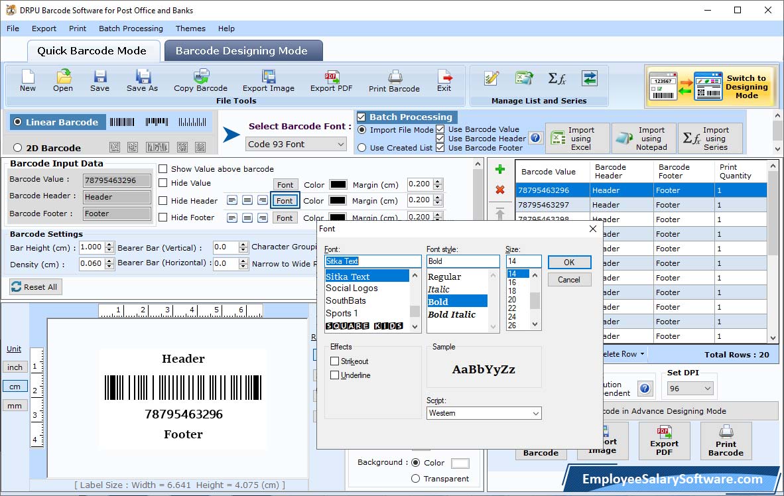Viewport: 784px width, 496px height.
Task: Select the 2D Barcode radio button
Action: [18, 148]
